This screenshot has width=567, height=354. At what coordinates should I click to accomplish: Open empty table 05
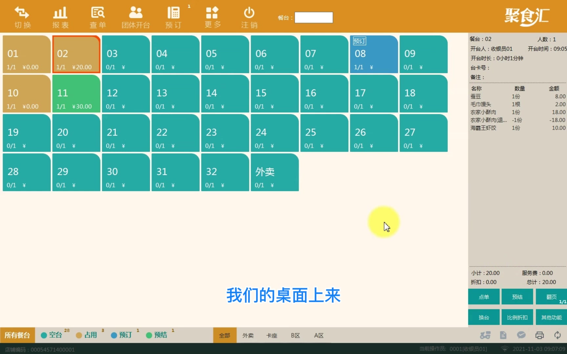225,54
